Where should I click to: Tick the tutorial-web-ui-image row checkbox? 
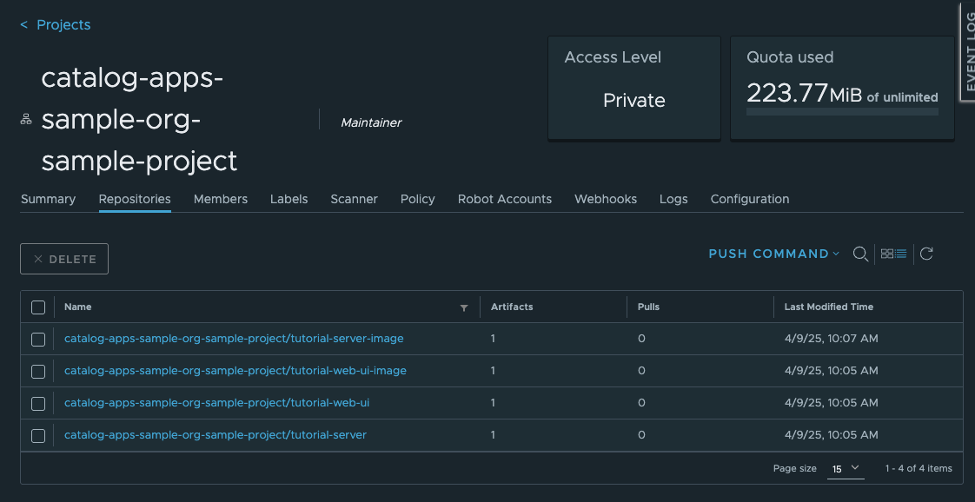[x=38, y=372]
